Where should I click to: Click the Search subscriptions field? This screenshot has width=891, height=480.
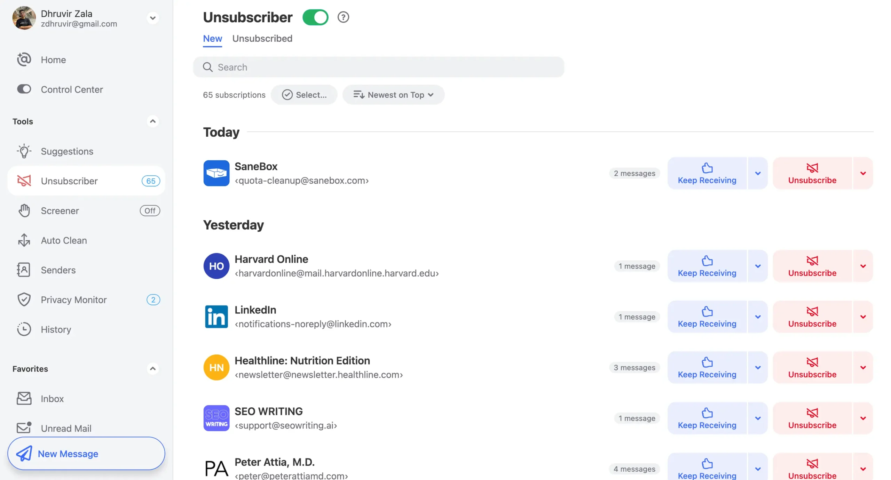point(378,67)
